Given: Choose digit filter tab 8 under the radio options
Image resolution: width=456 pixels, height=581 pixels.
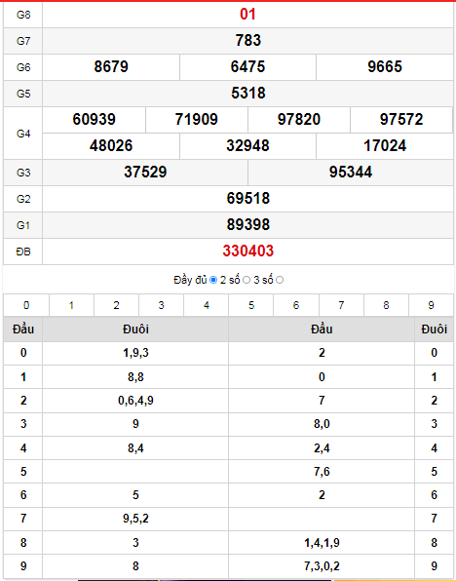Looking at the screenshot, I should coord(386,305).
